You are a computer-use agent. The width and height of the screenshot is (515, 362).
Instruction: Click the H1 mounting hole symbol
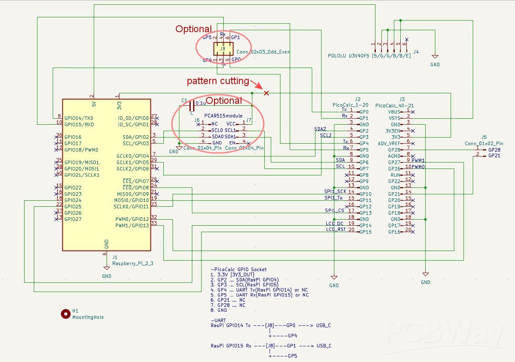pyautogui.click(x=66, y=314)
